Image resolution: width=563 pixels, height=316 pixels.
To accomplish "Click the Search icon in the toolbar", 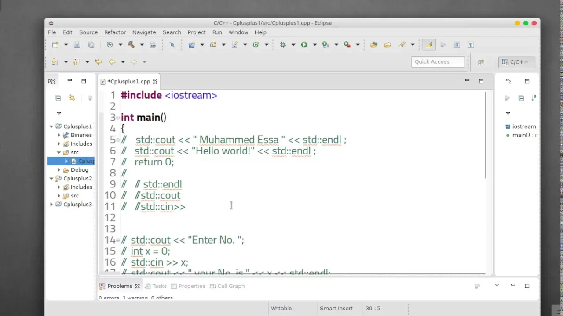I will (x=402, y=44).
